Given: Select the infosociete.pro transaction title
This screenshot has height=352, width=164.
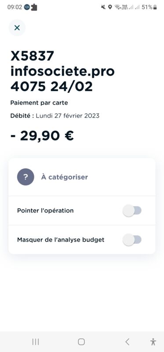Looking at the screenshot, I should (62, 71).
